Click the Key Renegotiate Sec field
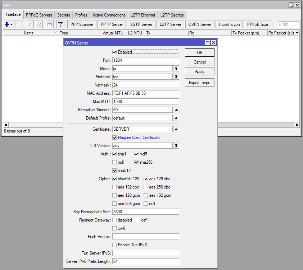 (x=146, y=212)
